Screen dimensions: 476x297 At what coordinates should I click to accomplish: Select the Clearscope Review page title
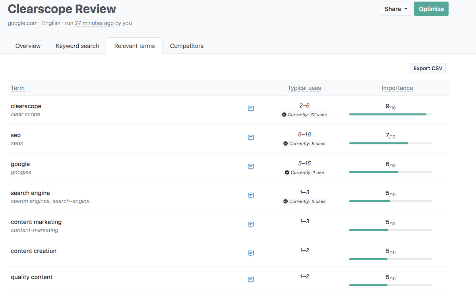[62, 9]
